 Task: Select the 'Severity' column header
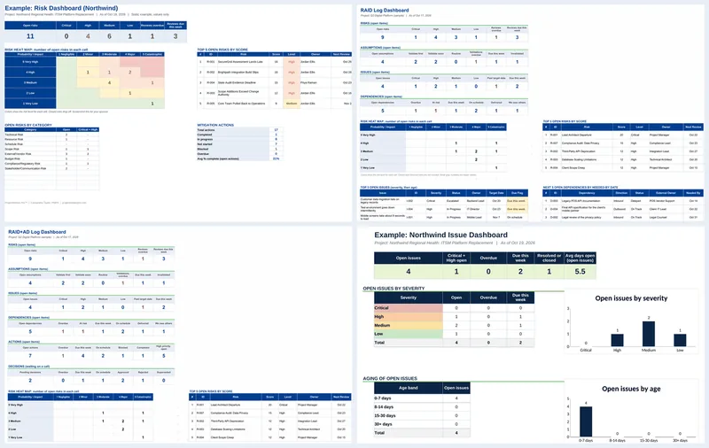(x=408, y=297)
